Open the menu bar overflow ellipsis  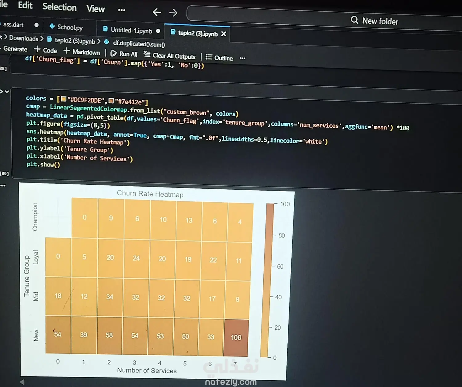pos(122,10)
